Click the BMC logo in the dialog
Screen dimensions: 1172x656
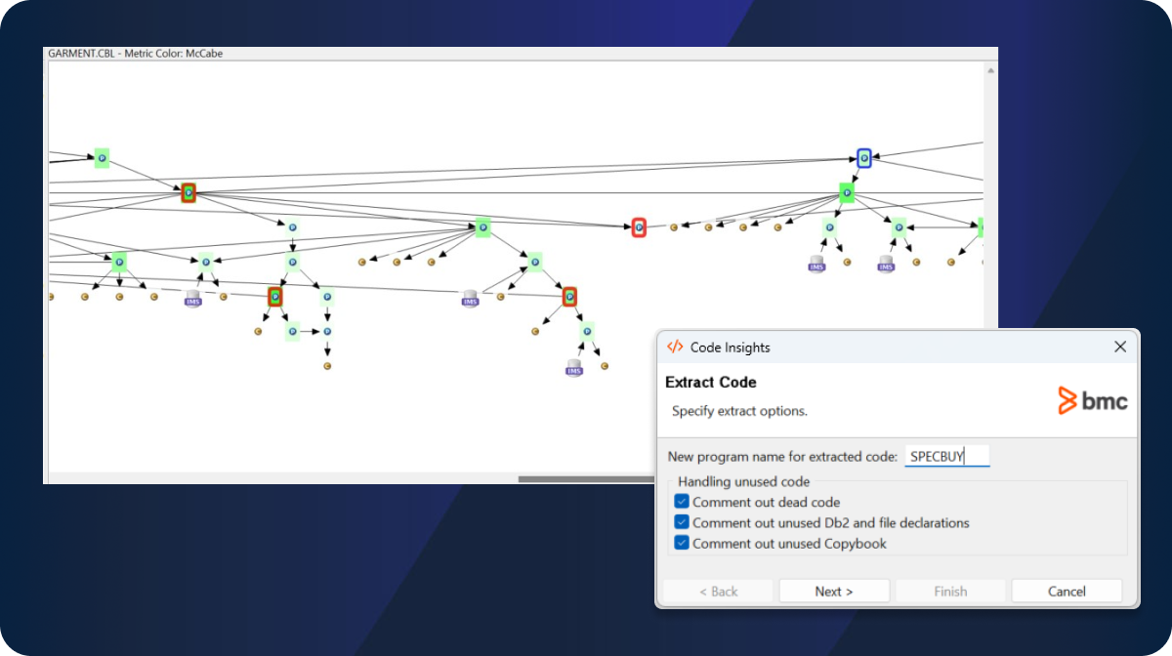[x=1093, y=400]
